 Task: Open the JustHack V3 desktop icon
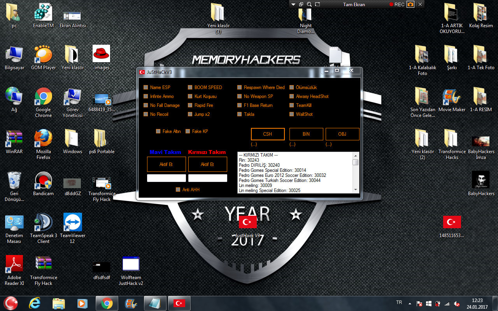[247, 226]
